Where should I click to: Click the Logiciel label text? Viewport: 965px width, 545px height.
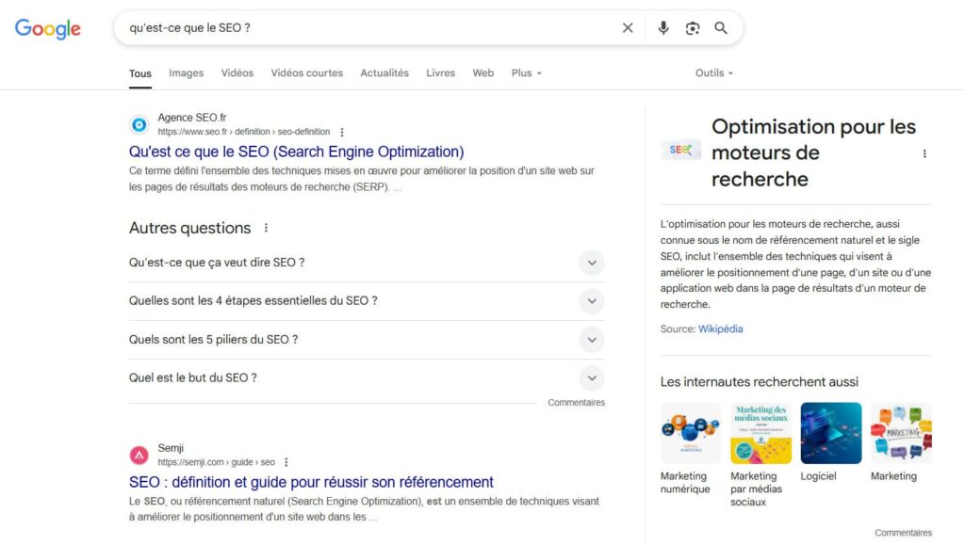818,476
